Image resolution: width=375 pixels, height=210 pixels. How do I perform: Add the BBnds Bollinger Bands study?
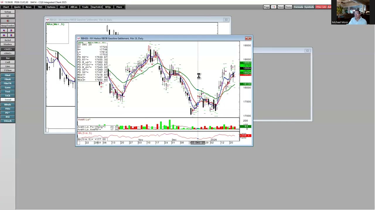(8, 104)
